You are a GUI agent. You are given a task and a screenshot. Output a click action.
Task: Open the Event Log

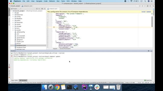click(148, 80)
